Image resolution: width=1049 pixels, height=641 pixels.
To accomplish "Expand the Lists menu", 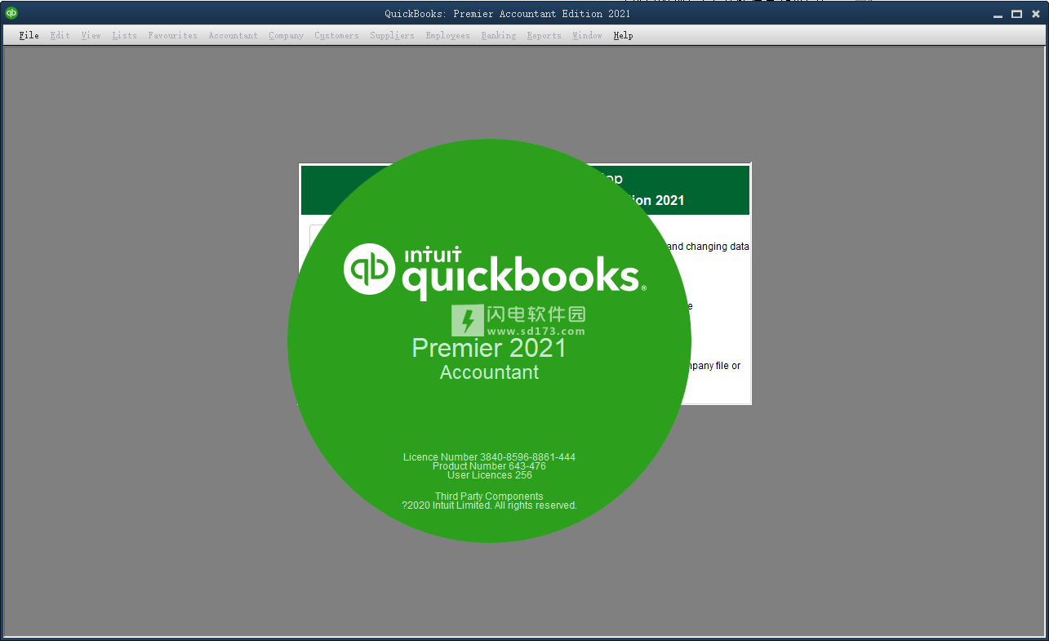I will click(124, 36).
